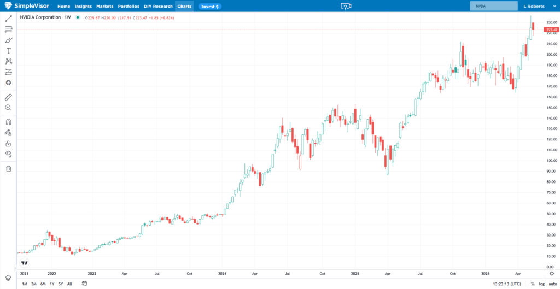The image size is (560, 289).
Task: Click the 50.00 price axis label
Action: pos(552,214)
